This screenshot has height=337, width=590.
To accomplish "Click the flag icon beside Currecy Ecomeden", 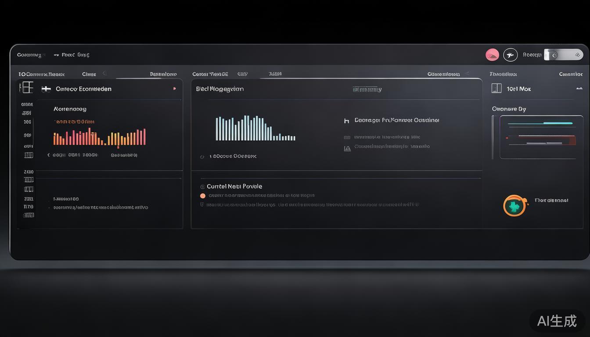I will pos(46,89).
